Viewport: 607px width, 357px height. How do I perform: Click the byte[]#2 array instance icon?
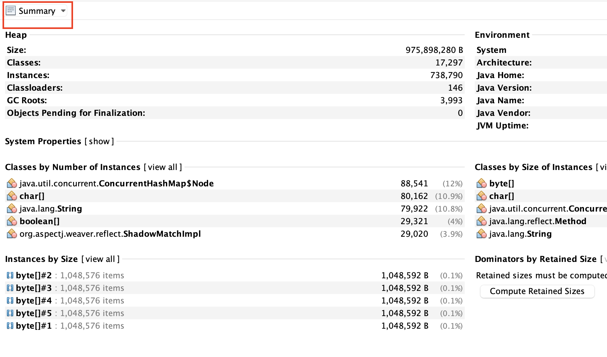click(x=10, y=275)
